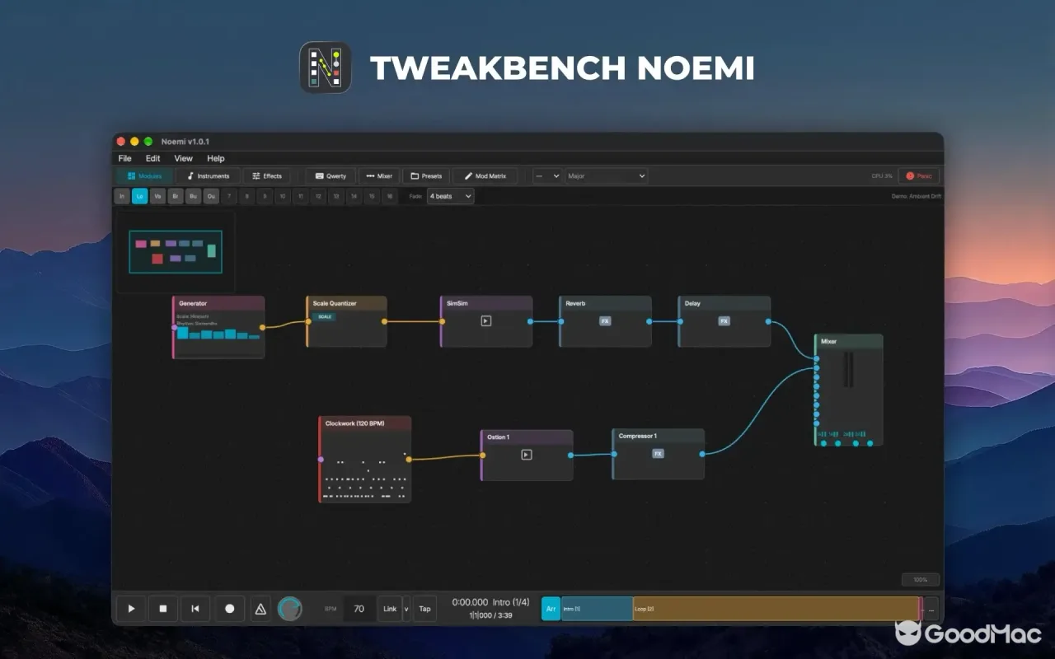This screenshot has width=1055, height=659.
Task: Select scene slot Bu
Action: pyautogui.click(x=193, y=196)
